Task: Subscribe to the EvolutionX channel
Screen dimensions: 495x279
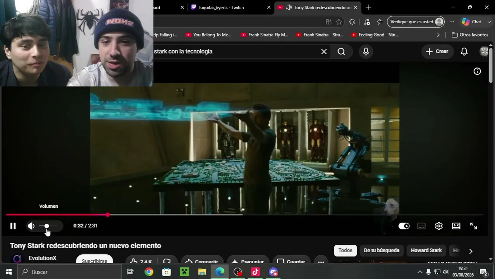Action: [x=95, y=261]
